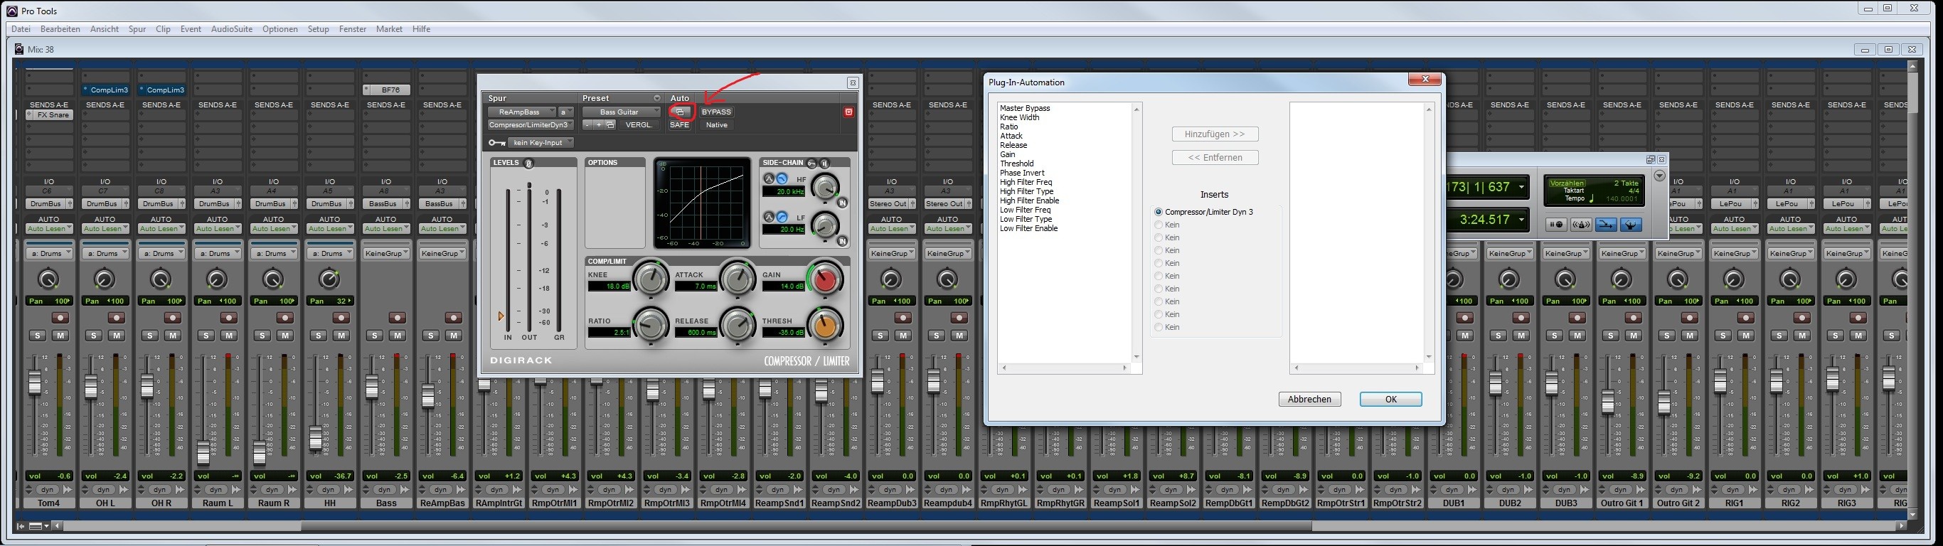Open the Hilfe menu
This screenshot has width=1943, height=546.
pos(421,28)
